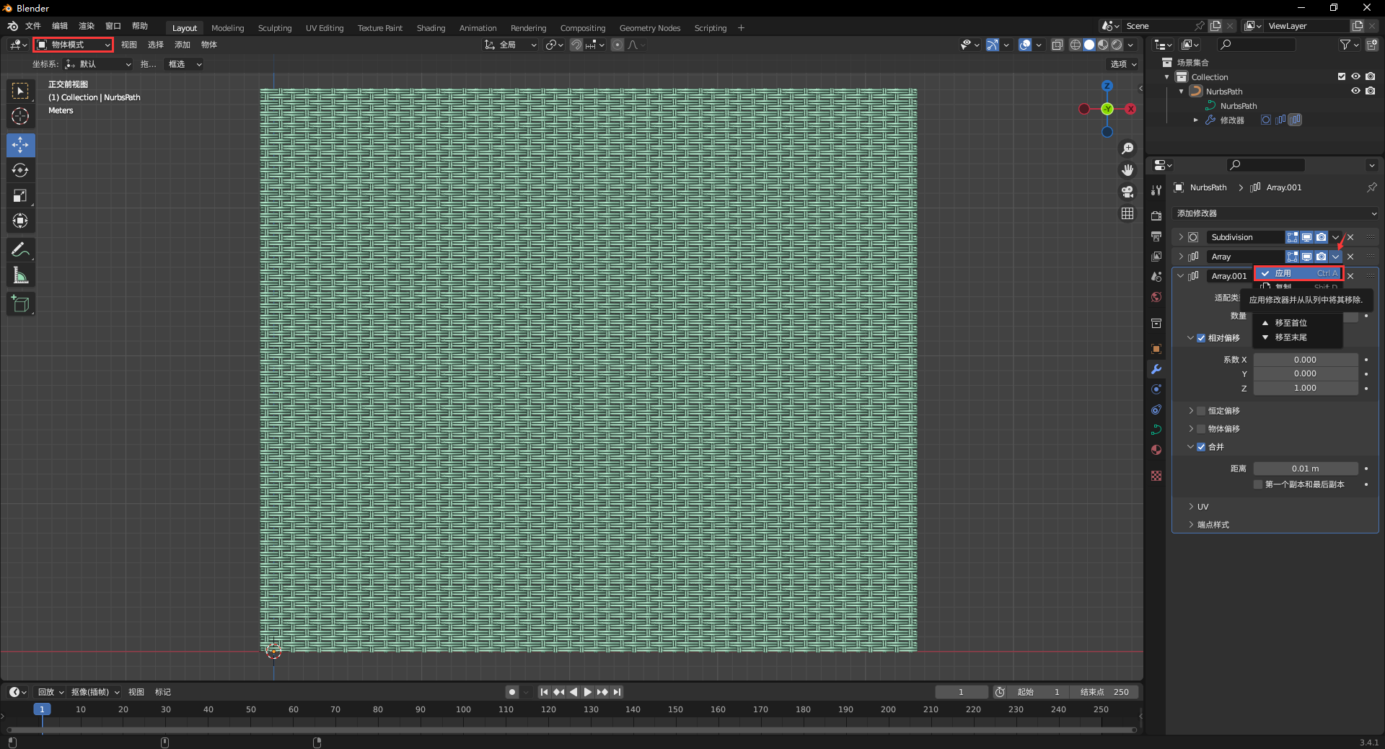1385x749 pixels.
Task: Activate the Move tool
Action: pos(20,145)
